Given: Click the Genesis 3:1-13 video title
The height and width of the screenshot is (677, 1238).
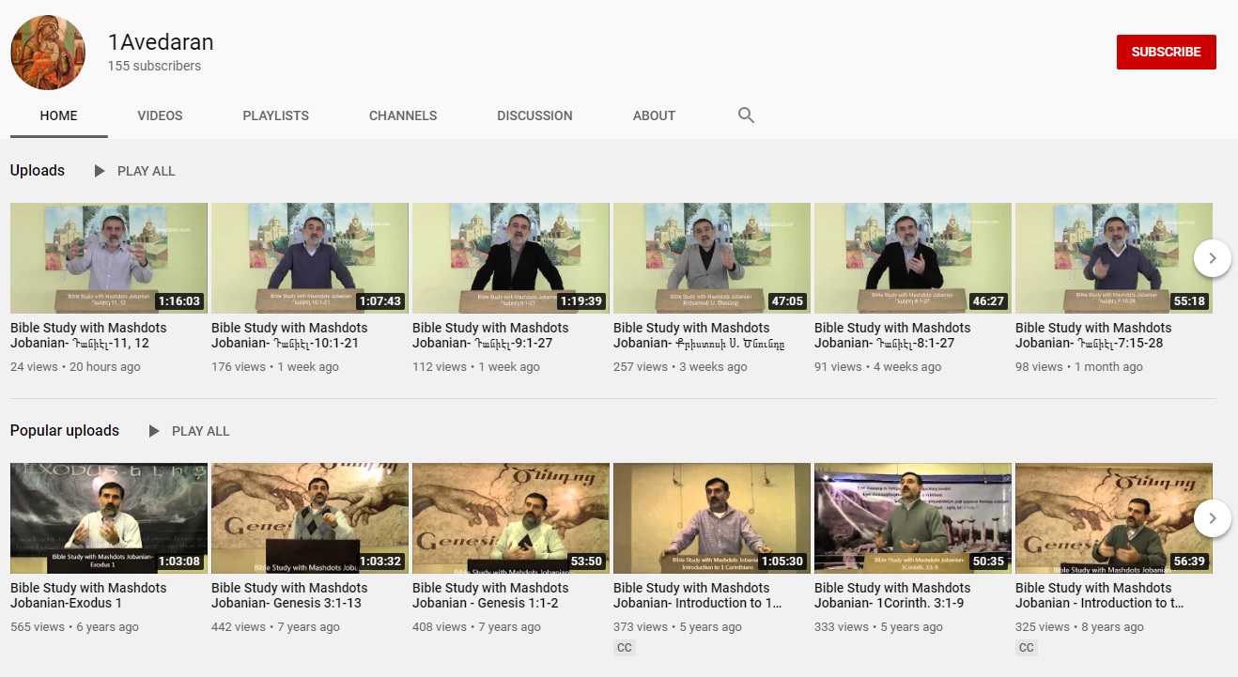Looking at the screenshot, I should pos(289,595).
